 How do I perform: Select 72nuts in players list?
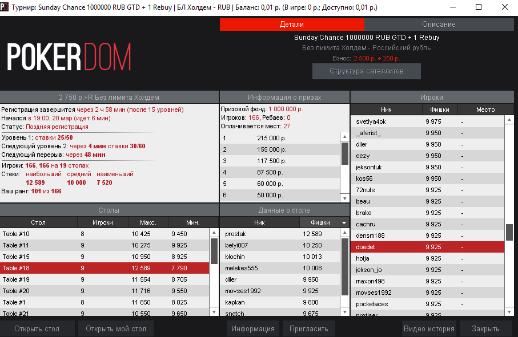pos(428,190)
